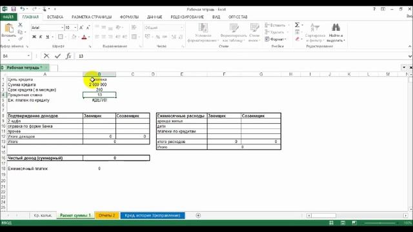Toggle italic formatting (К)
Screen dimensions: 413x232
tap(41, 37)
